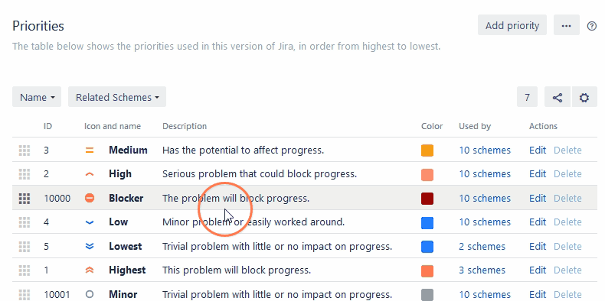Edit the High priority

(x=538, y=174)
